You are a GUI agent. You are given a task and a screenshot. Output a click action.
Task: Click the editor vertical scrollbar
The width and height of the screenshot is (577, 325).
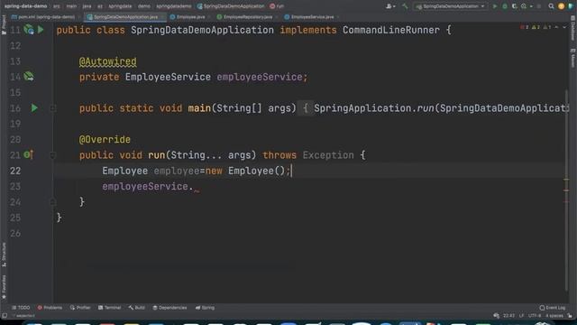point(566,190)
